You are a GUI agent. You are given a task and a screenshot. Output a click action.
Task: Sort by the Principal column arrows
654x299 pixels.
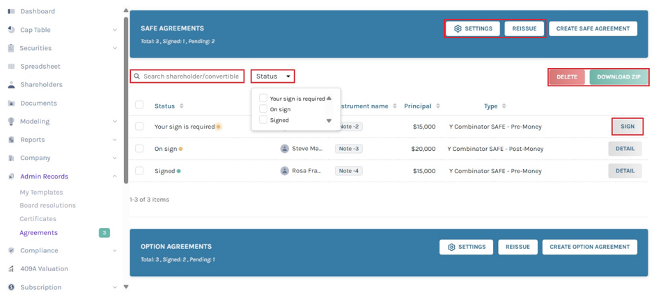click(437, 106)
